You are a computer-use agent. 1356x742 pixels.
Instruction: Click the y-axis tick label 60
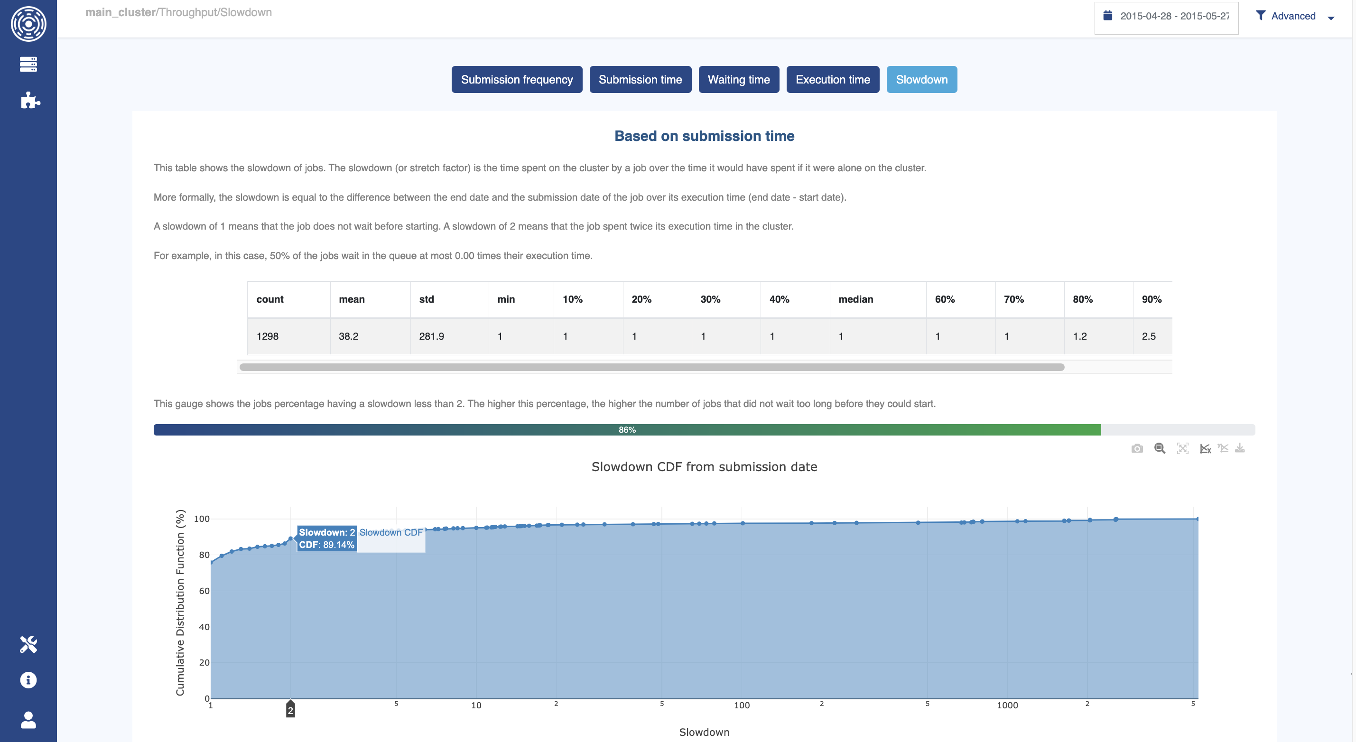[204, 591]
